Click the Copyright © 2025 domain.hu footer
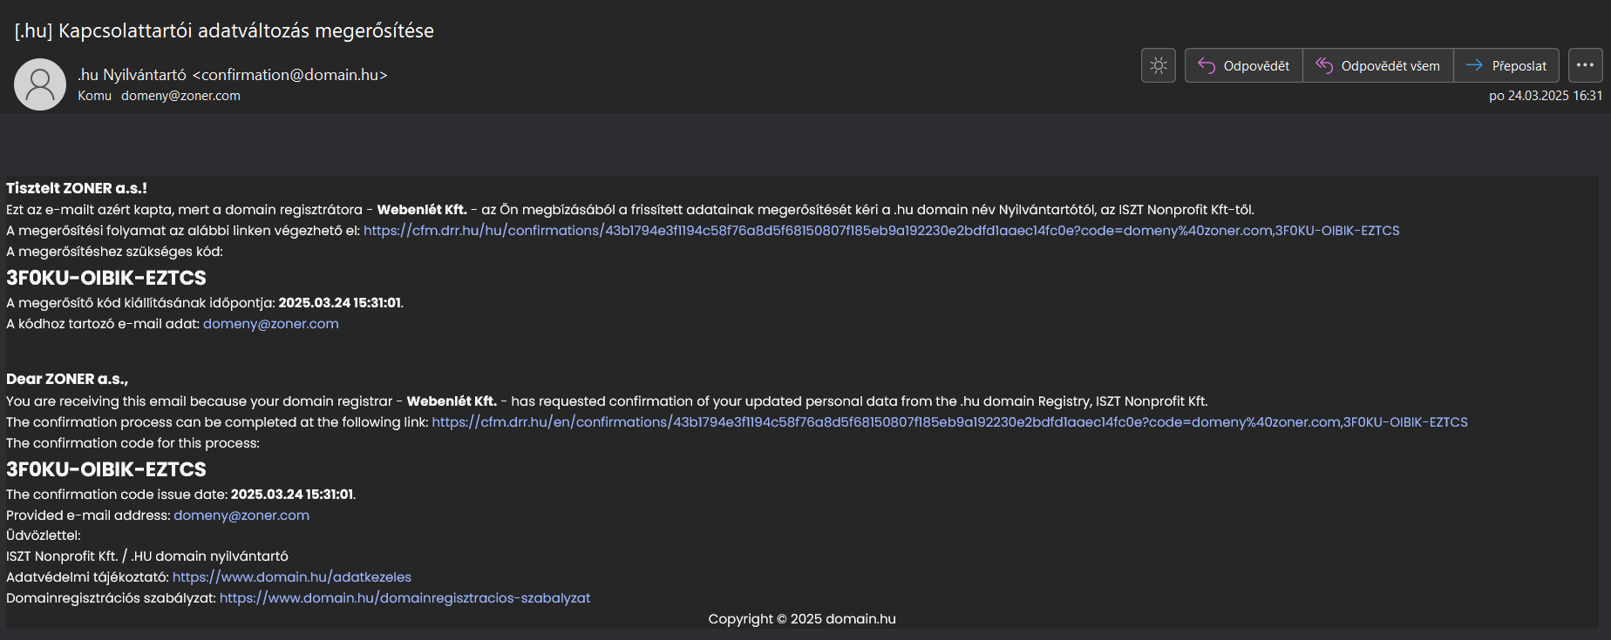The height and width of the screenshot is (640, 1611). pyautogui.click(x=801, y=619)
